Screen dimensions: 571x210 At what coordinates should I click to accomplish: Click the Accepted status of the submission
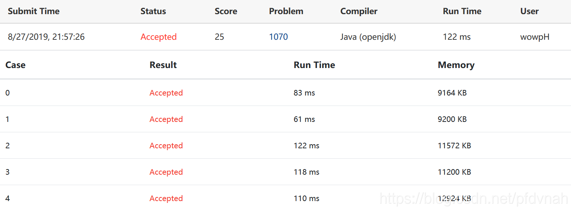tap(159, 37)
